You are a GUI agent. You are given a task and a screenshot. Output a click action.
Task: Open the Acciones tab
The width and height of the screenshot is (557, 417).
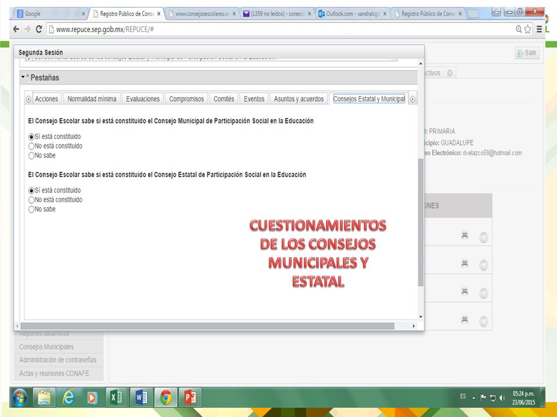46,99
